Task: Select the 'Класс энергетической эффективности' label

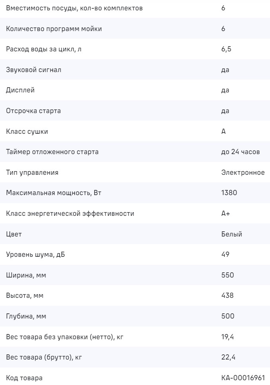Action: [70, 213]
